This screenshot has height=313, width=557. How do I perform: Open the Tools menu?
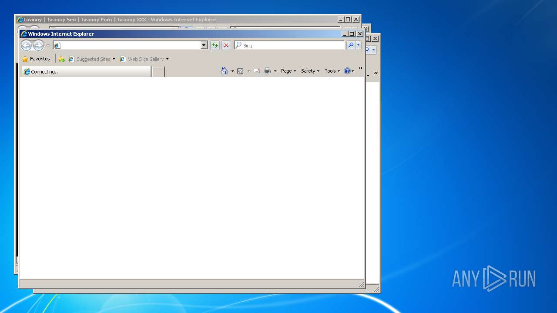pos(332,71)
